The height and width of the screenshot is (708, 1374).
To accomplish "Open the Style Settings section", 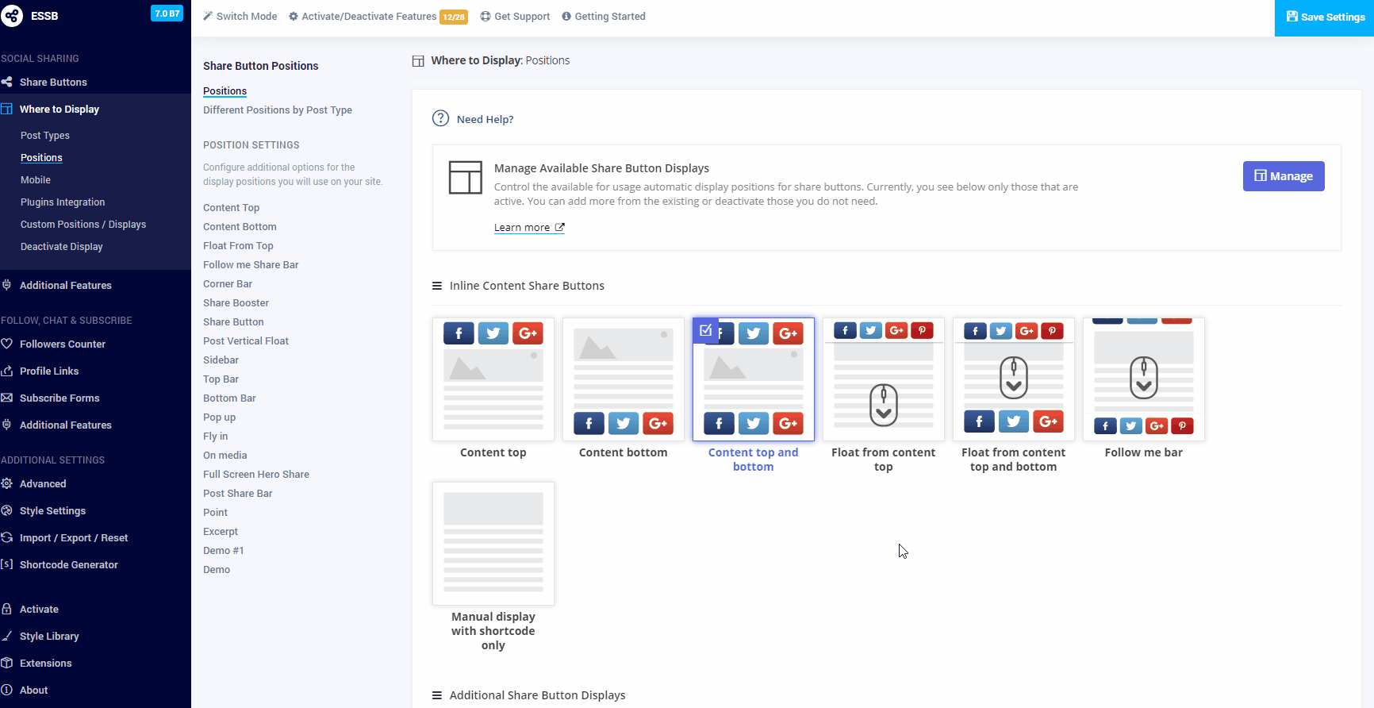I will (52, 510).
